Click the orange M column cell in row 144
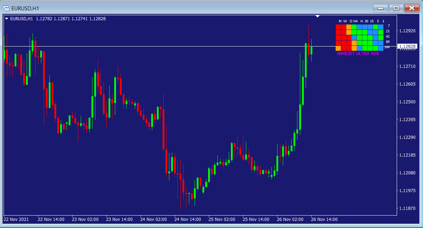This screenshot has width=423, height=228. (x=338, y=48)
